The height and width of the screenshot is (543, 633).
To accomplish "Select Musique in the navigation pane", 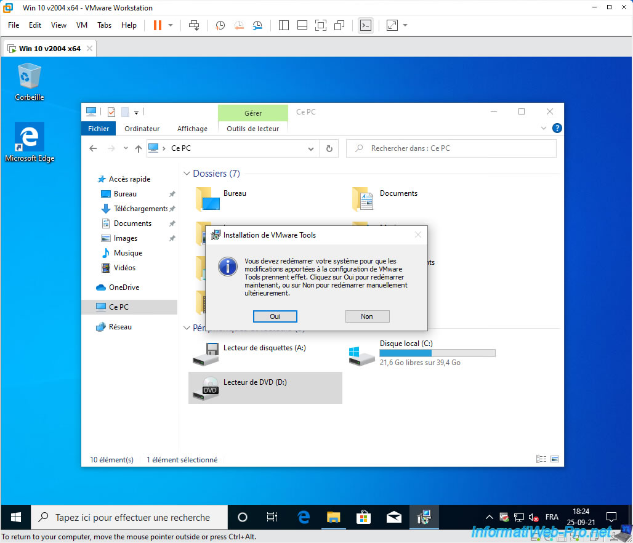I will click(x=128, y=253).
